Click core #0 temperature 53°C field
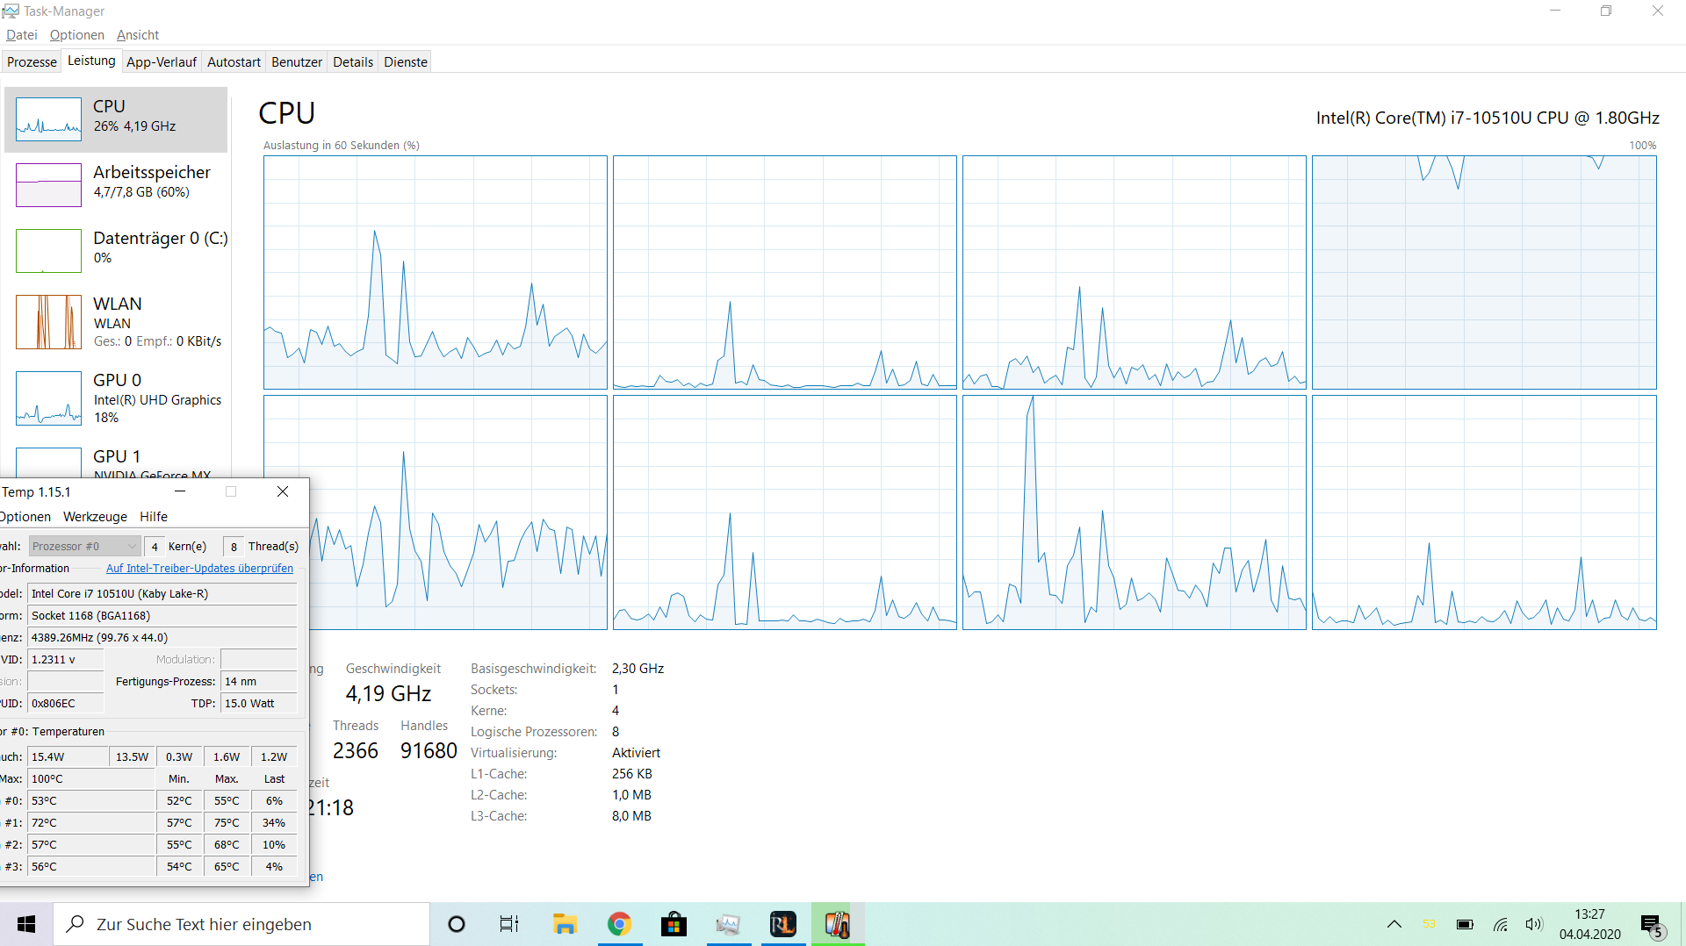Image resolution: width=1686 pixels, height=946 pixels. click(91, 800)
